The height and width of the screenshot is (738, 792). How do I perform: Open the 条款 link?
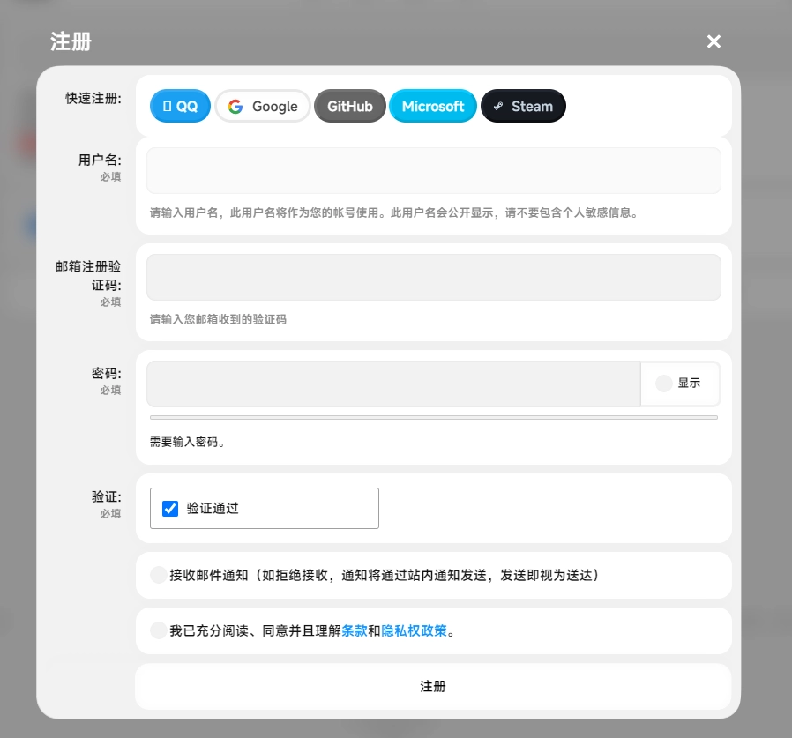355,631
